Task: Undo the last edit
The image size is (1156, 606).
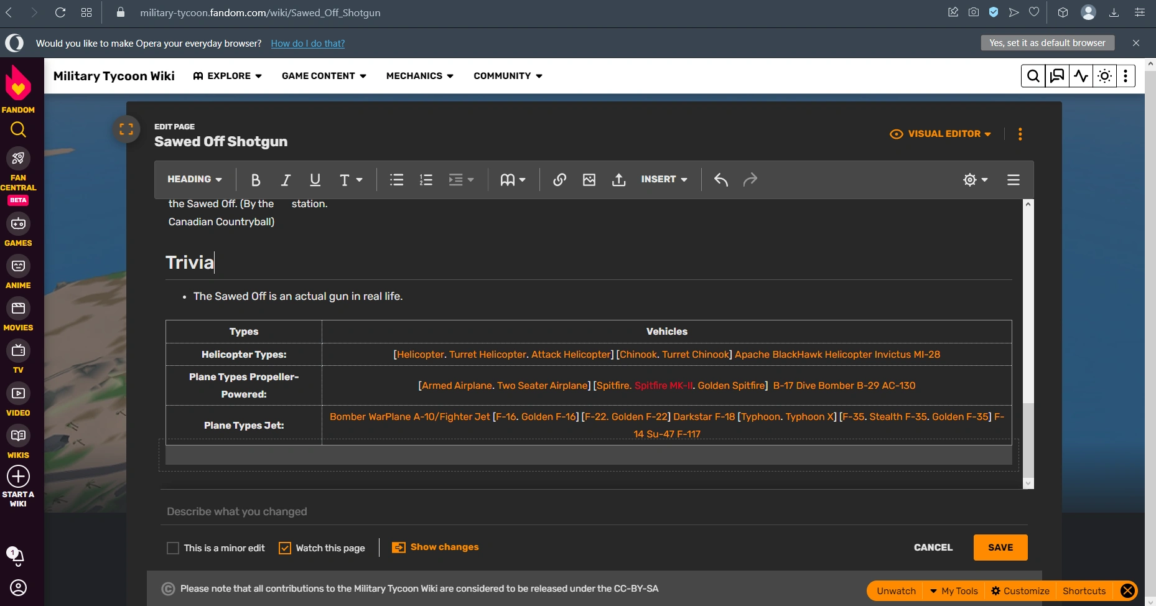Action: pos(720,180)
